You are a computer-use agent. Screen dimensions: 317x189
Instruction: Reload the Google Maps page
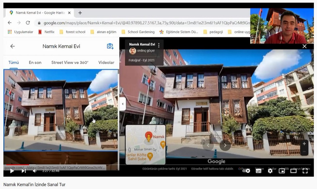pyautogui.click(x=28, y=23)
